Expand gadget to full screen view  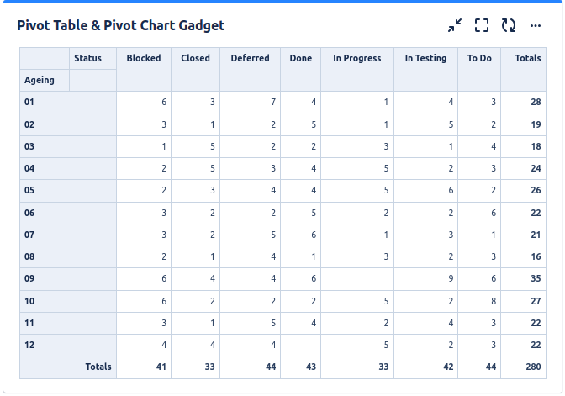pos(482,26)
